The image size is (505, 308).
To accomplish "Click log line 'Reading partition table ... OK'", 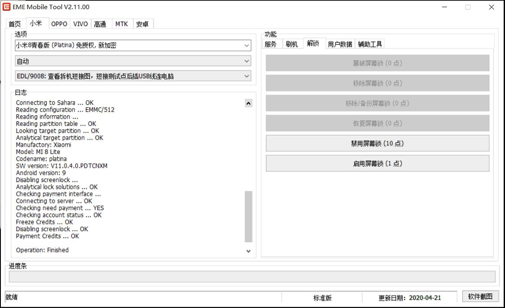I will pyautogui.click(x=56, y=124).
